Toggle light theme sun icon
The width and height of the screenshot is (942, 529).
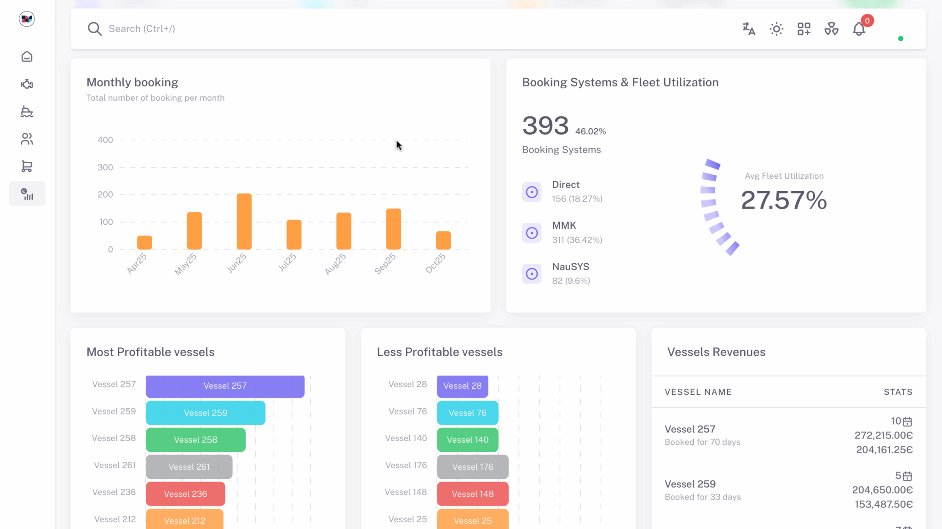coord(776,29)
